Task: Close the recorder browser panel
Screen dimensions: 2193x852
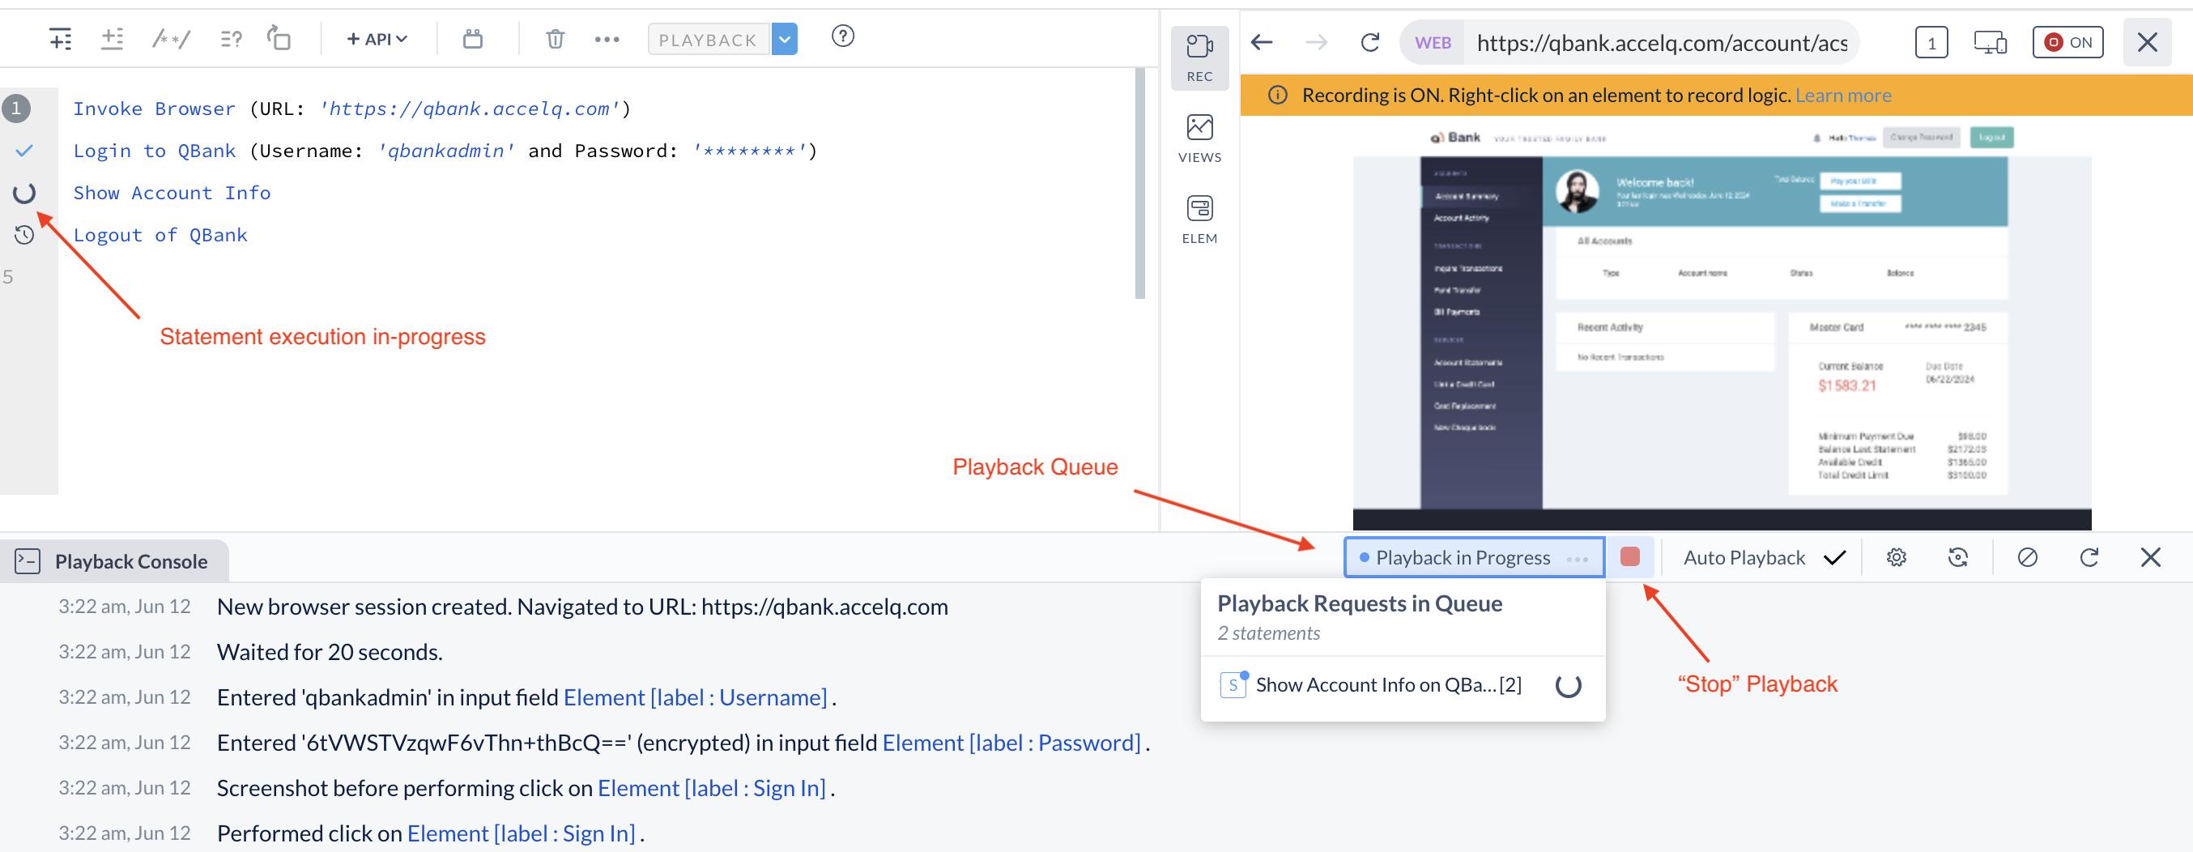Action: pyautogui.click(x=2147, y=43)
